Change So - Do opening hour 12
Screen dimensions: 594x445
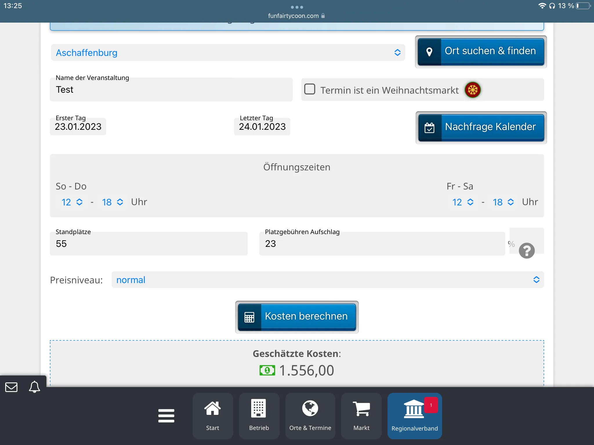72,202
